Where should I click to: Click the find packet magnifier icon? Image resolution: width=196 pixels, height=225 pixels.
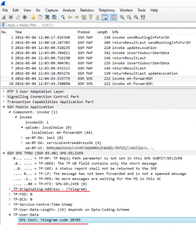[x=63, y=17]
